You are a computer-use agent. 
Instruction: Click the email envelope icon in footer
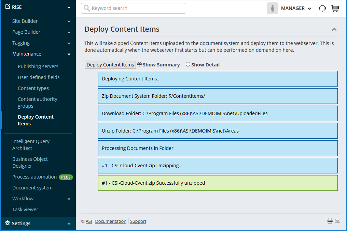coord(337,221)
